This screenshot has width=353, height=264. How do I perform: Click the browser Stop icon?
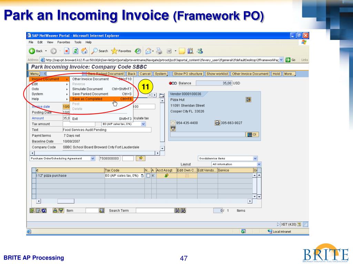[x=67, y=51]
